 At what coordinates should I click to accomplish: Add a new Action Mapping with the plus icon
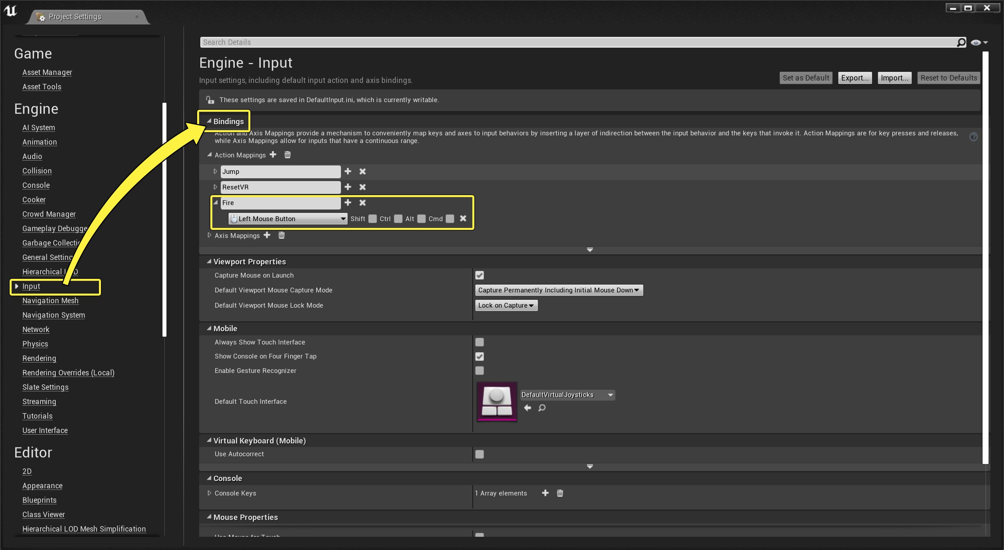click(273, 155)
